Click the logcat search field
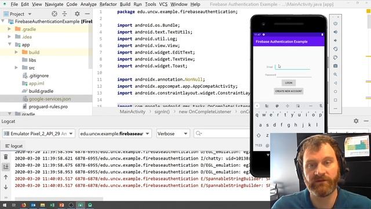The height and width of the screenshot is (209, 371). (223, 134)
